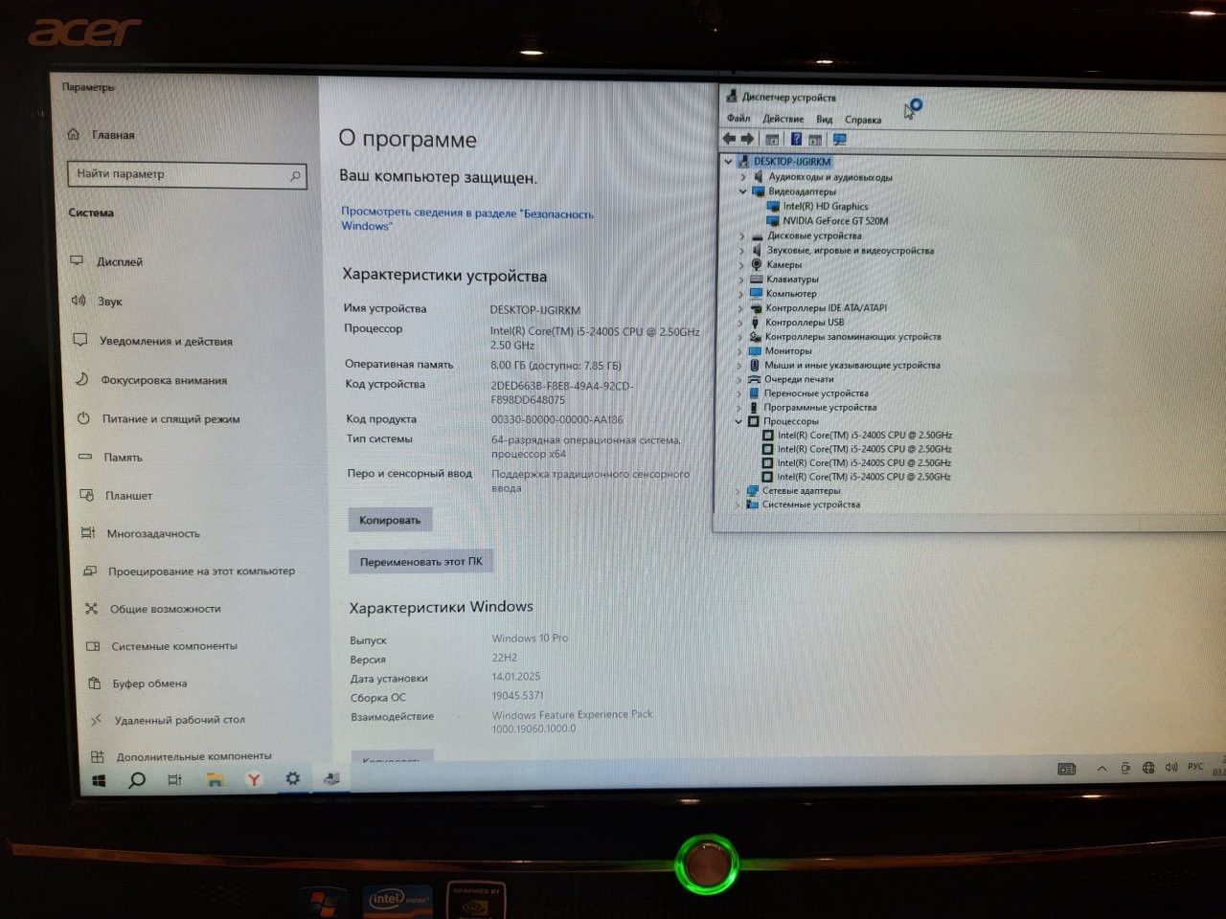Expand Контроллеры USB node arrow
Screen dimensions: 1226x919
click(x=740, y=323)
